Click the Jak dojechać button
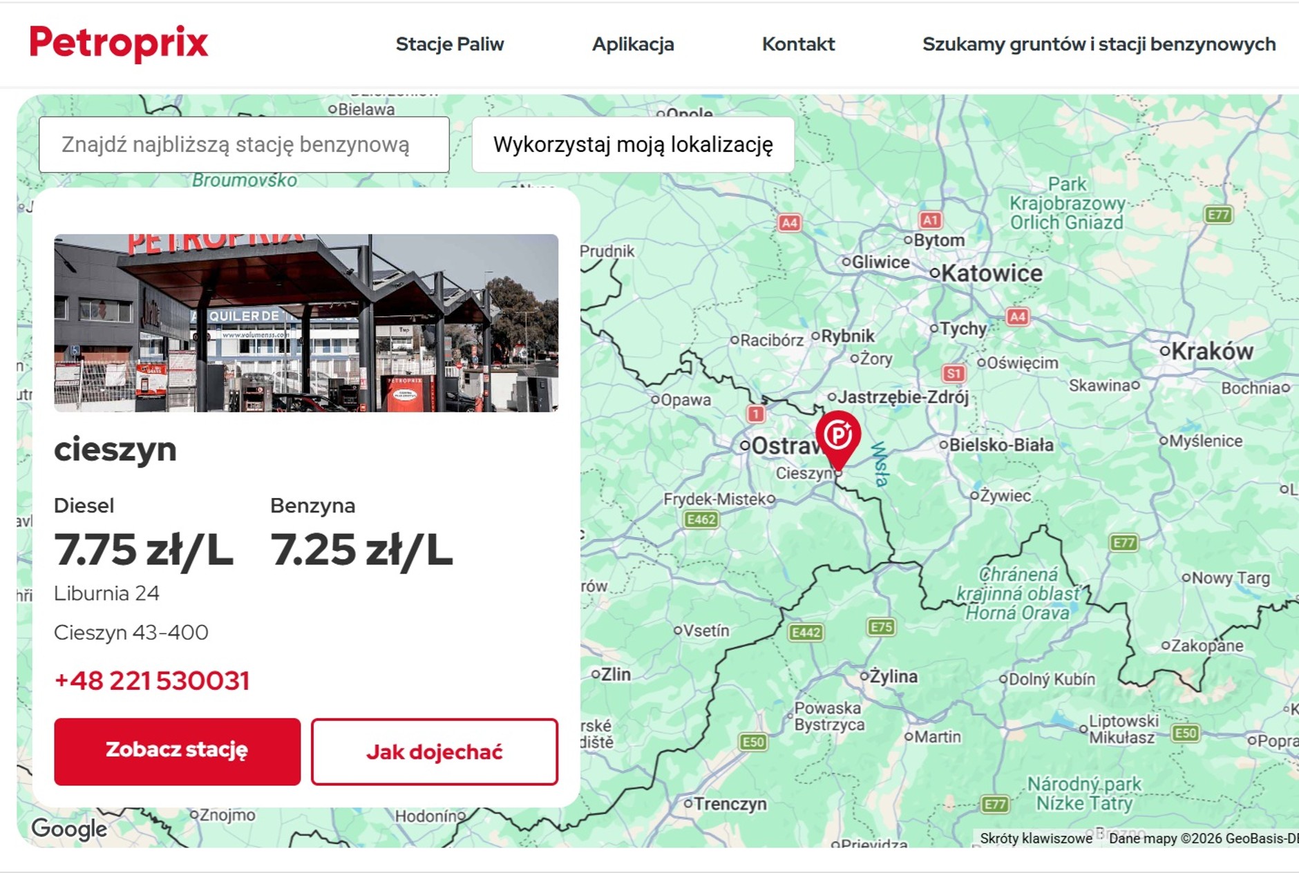This screenshot has width=1299, height=873. click(x=435, y=751)
